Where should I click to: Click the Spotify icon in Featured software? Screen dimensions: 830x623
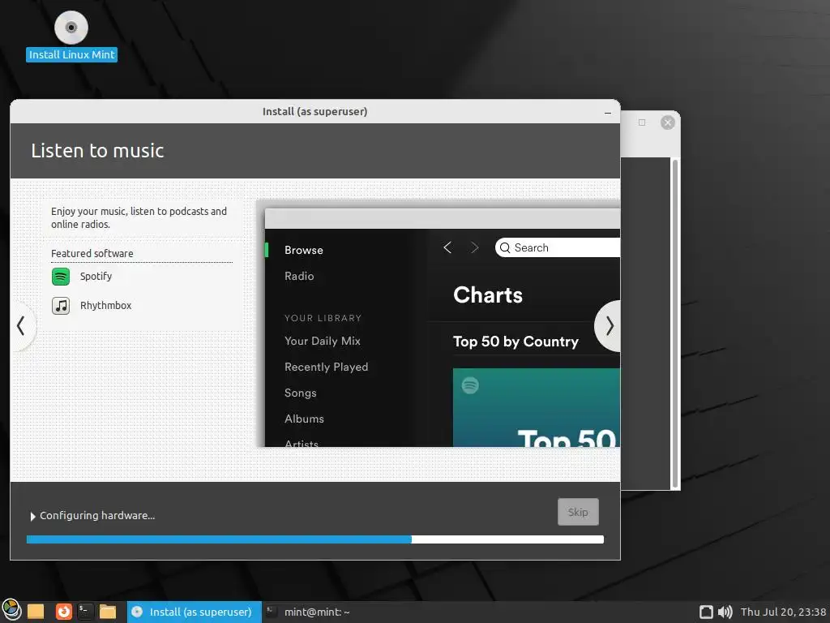[61, 277]
